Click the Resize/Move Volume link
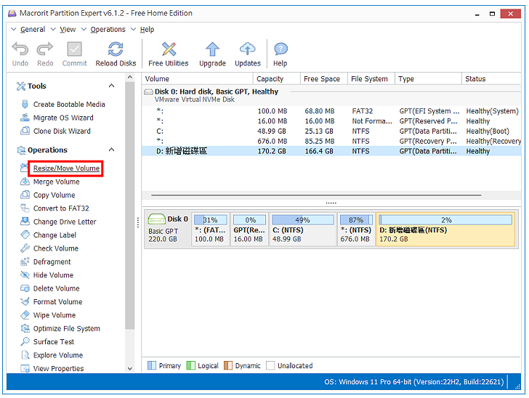This screenshot has height=398, width=529. [x=66, y=168]
